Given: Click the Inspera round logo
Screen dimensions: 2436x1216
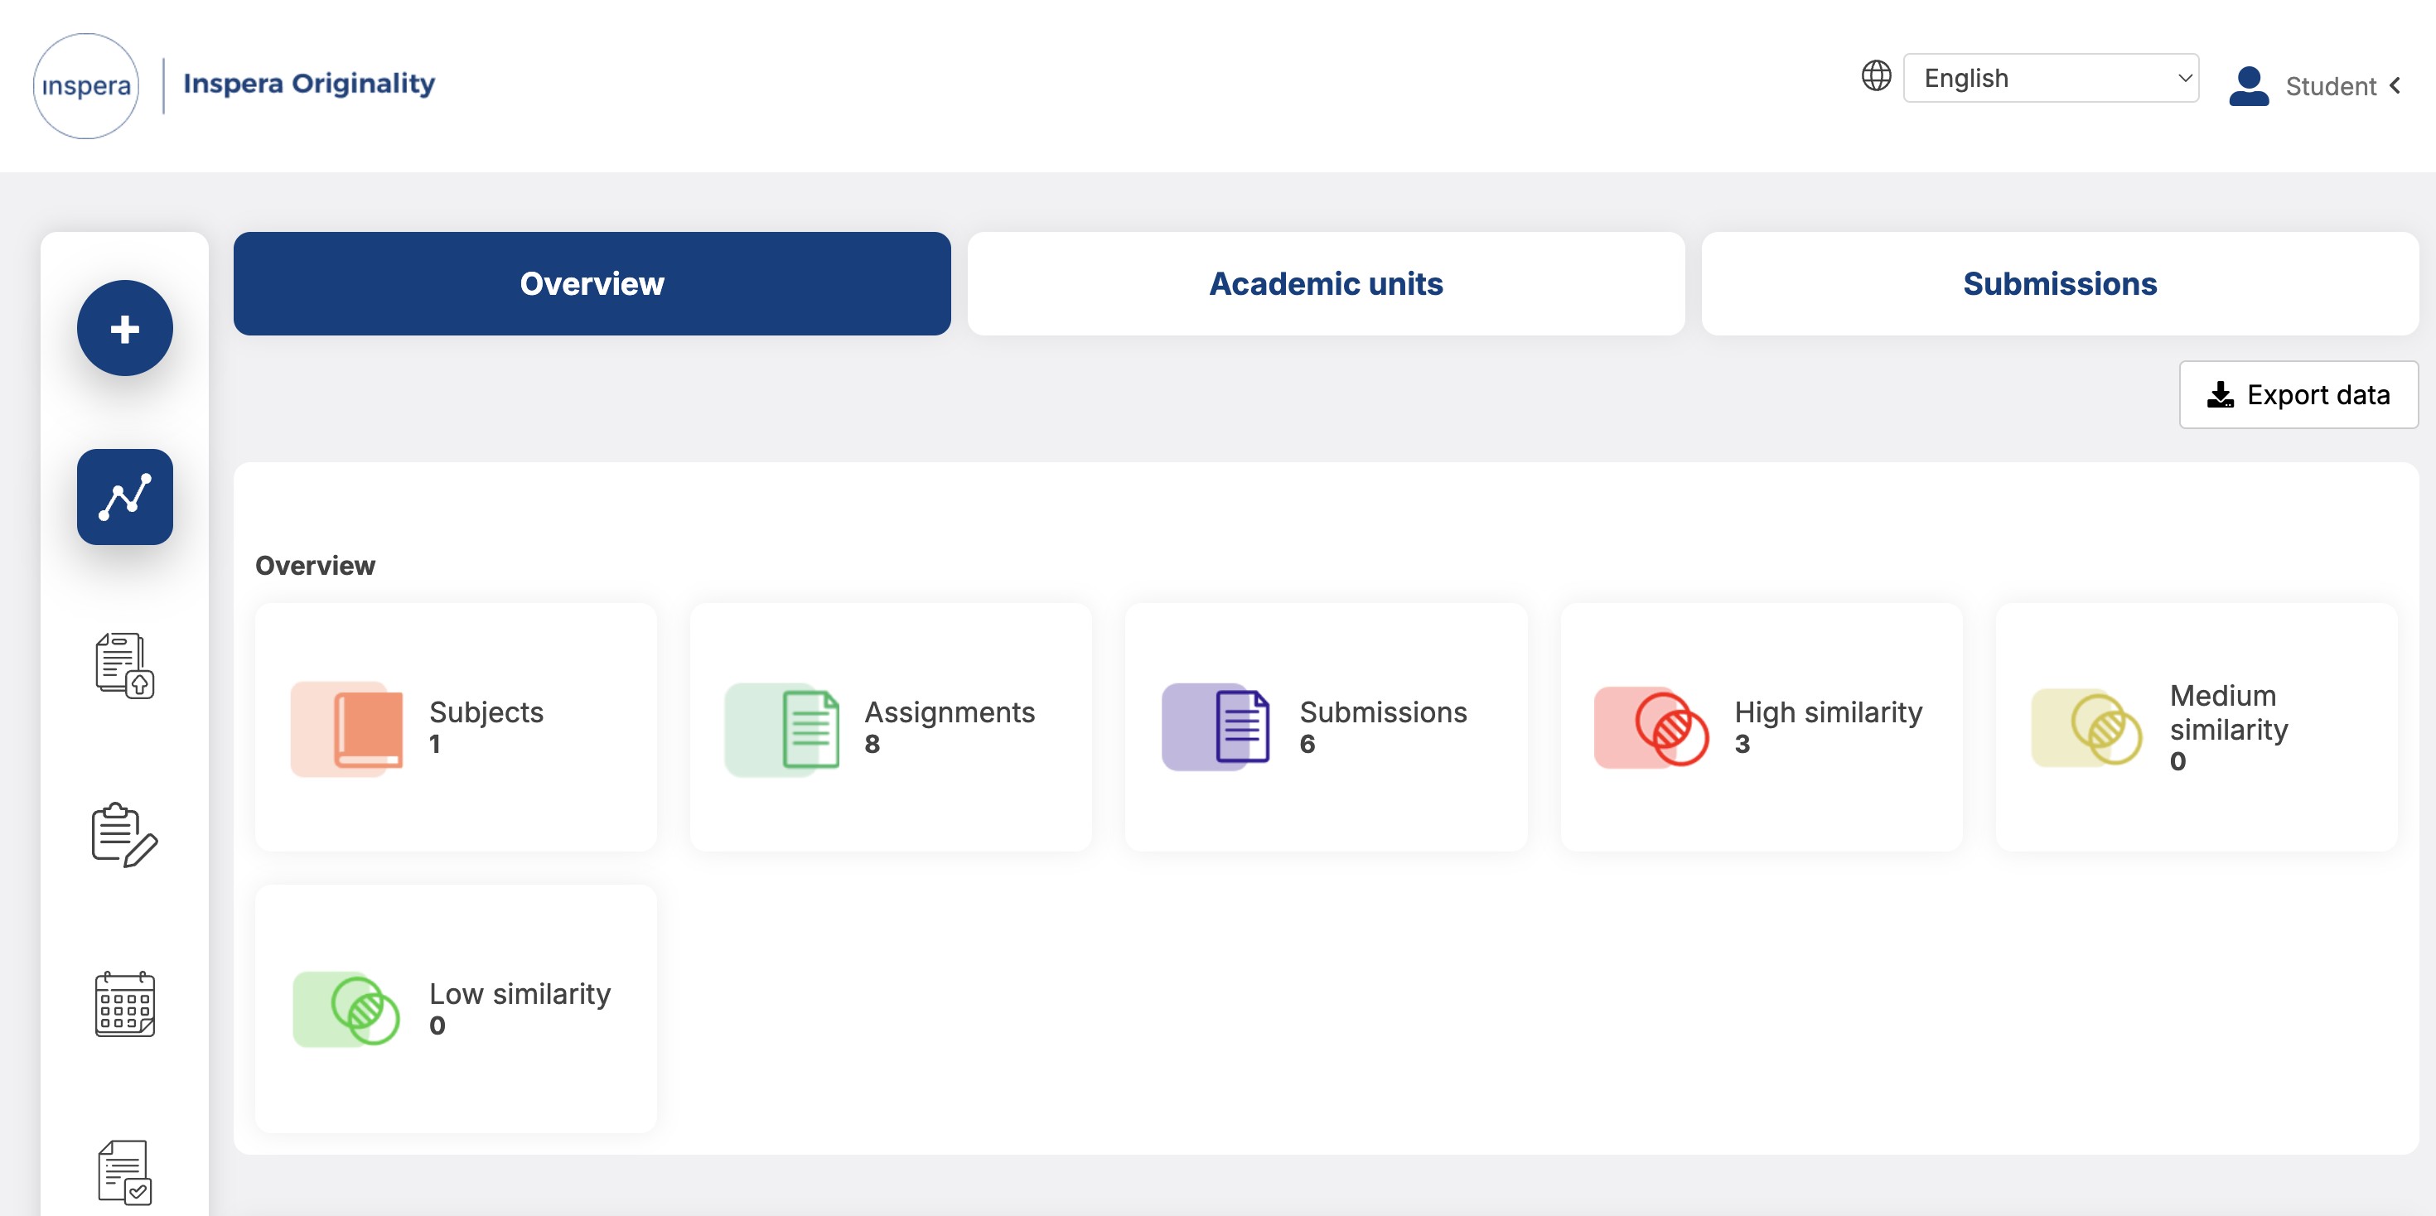Looking at the screenshot, I should 86,86.
